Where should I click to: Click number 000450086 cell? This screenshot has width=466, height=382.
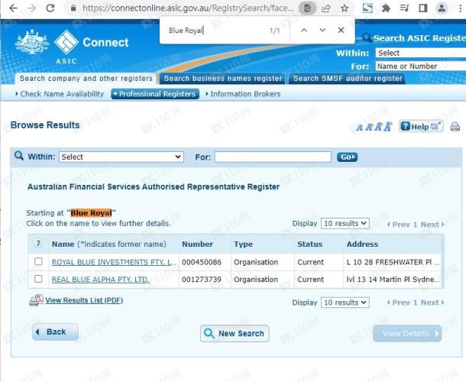tap(202, 262)
